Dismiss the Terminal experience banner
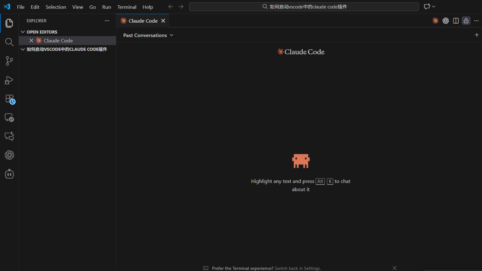This screenshot has width=482, height=271. coord(395,268)
